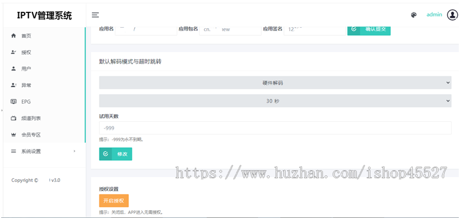Click the 试用天数 input field
The height and width of the screenshot is (219, 460).
275,128
